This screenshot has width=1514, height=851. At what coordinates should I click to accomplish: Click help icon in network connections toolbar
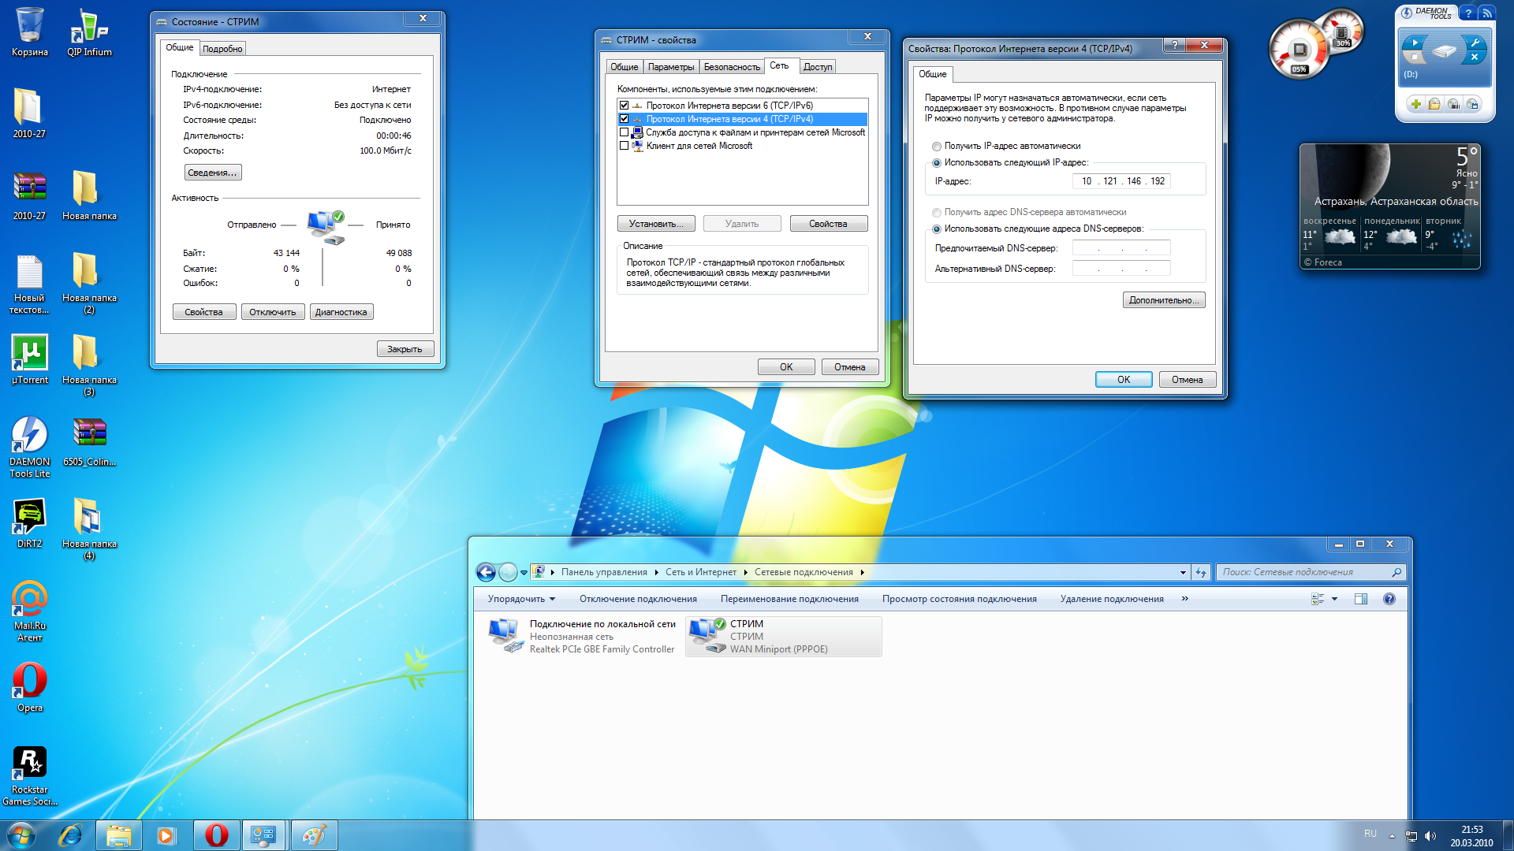tap(1389, 599)
